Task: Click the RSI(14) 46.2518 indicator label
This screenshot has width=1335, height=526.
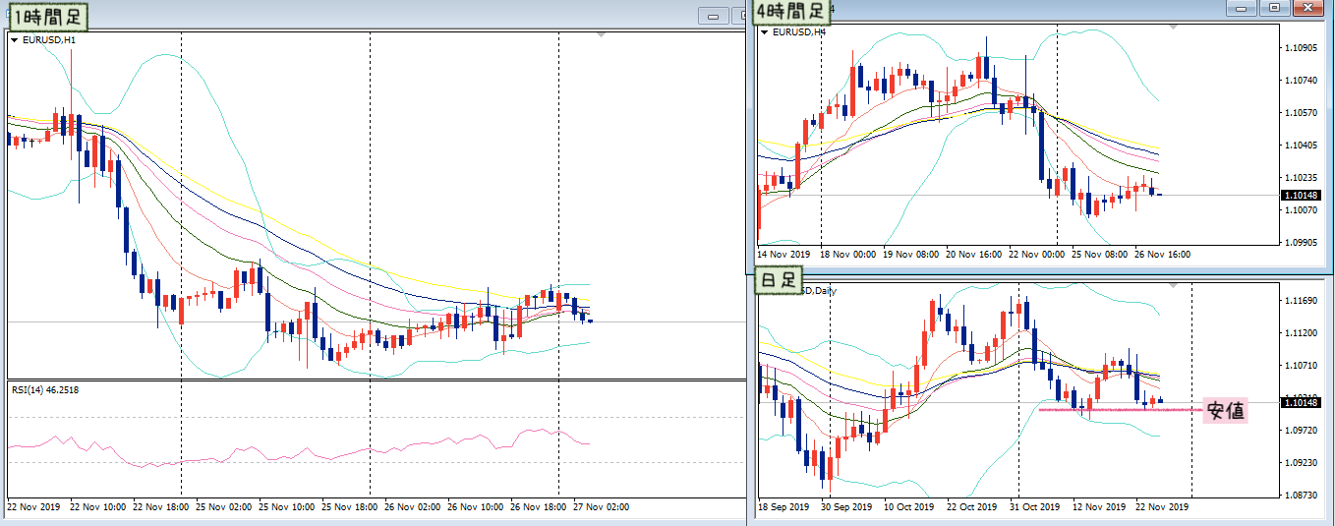Action: [x=45, y=390]
